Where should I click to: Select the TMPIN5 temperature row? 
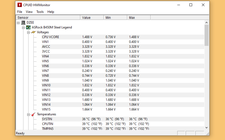point(123,128)
